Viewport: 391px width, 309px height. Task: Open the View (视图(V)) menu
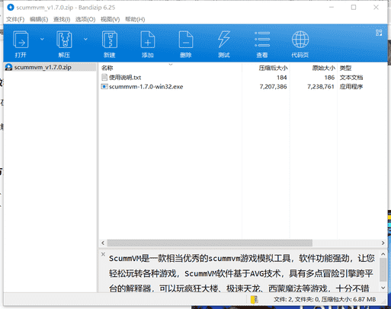pos(110,19)
